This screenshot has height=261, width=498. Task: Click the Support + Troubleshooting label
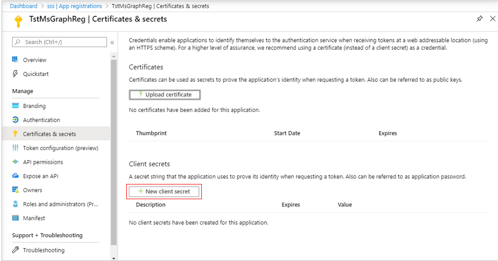[47, 235]
